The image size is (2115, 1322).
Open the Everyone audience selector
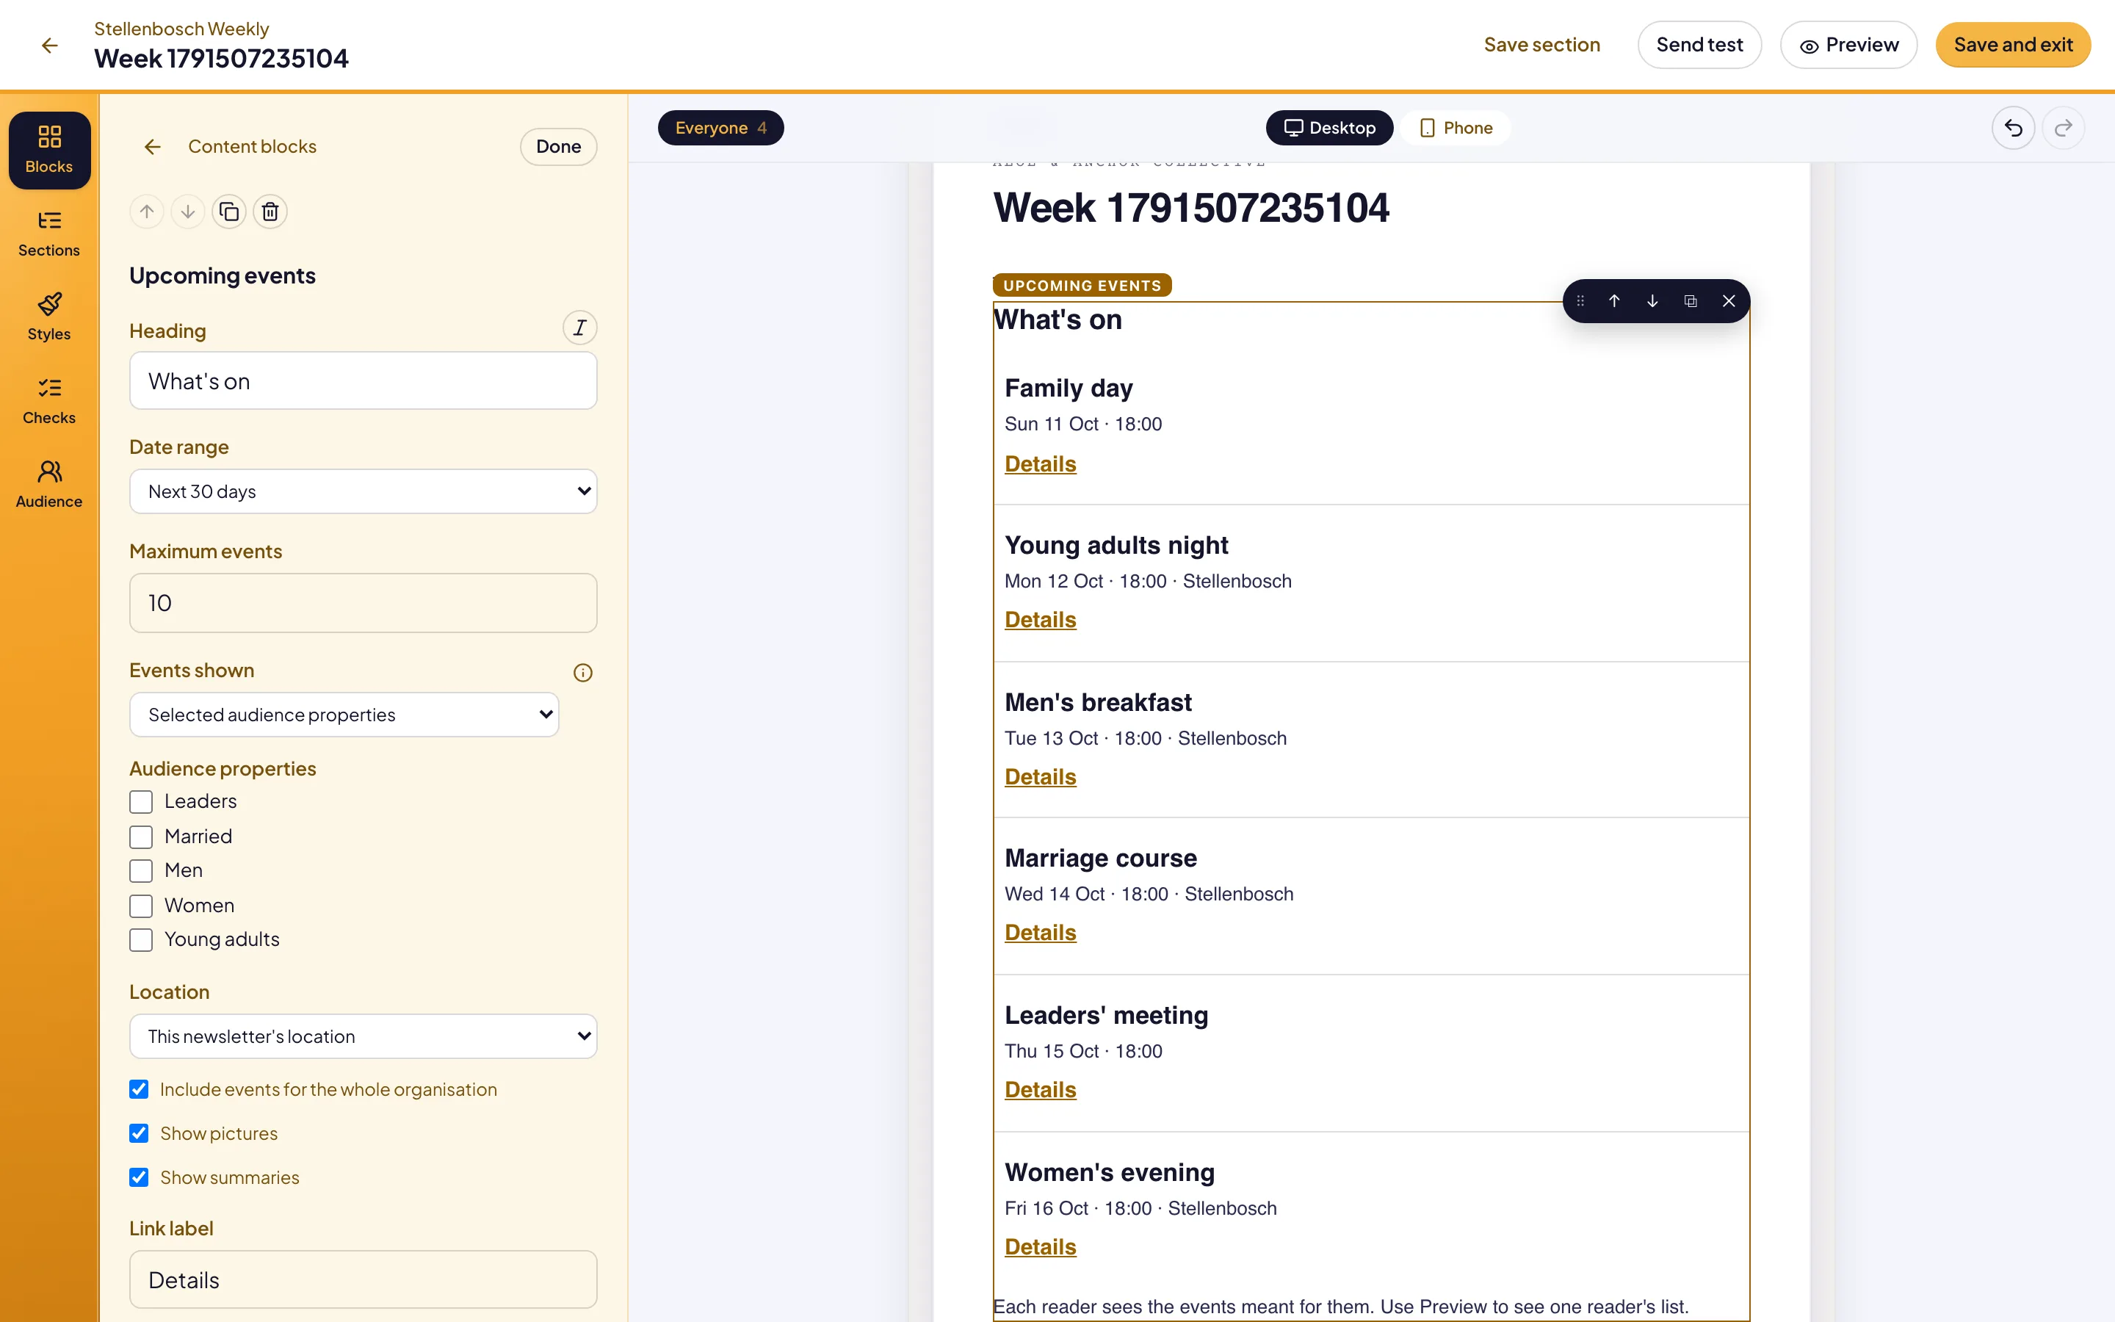(x=720, y=128)
